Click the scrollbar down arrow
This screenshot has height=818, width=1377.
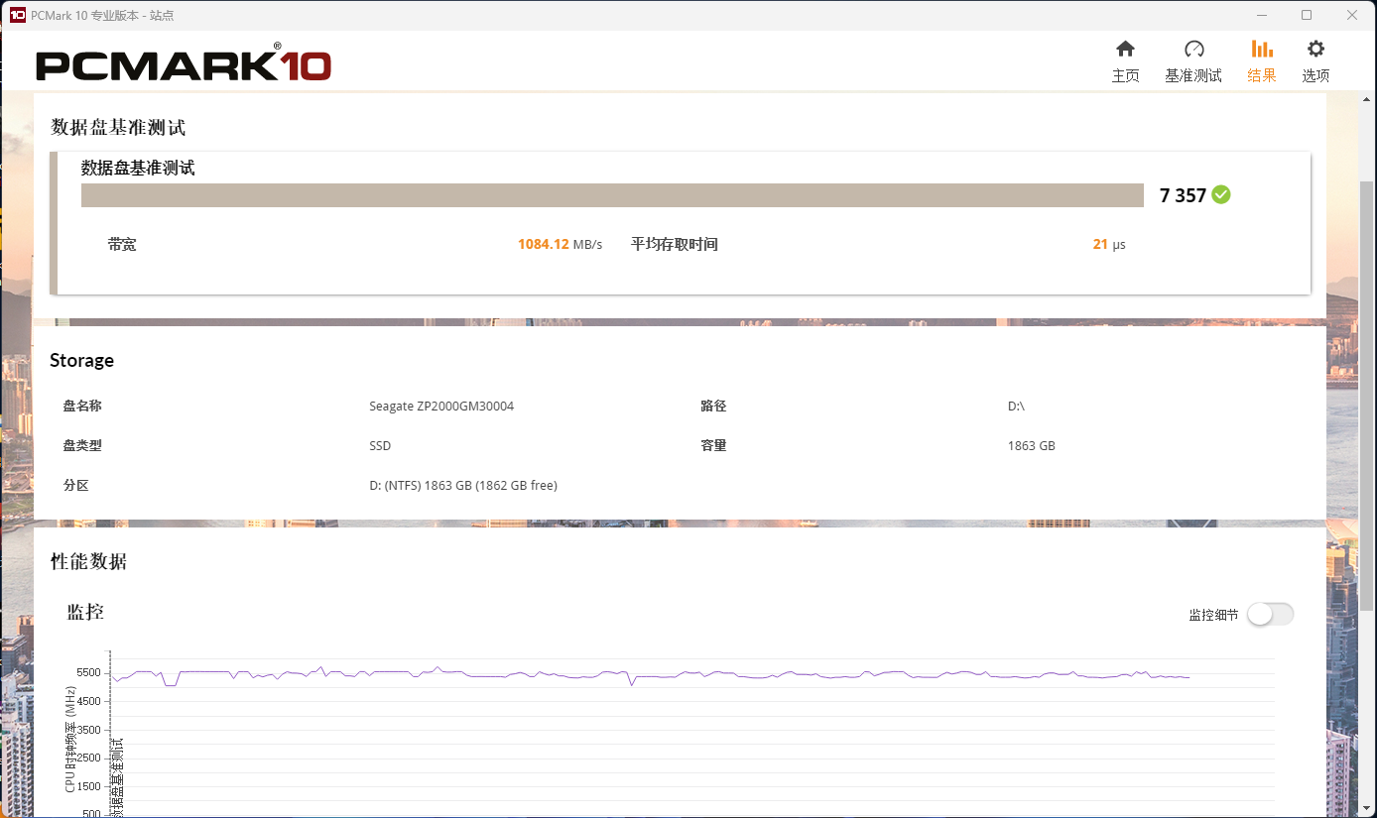coord(1367,809)
